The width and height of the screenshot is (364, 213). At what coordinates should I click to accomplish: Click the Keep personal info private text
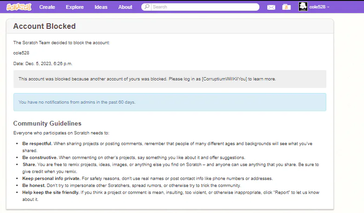[51, 179]
